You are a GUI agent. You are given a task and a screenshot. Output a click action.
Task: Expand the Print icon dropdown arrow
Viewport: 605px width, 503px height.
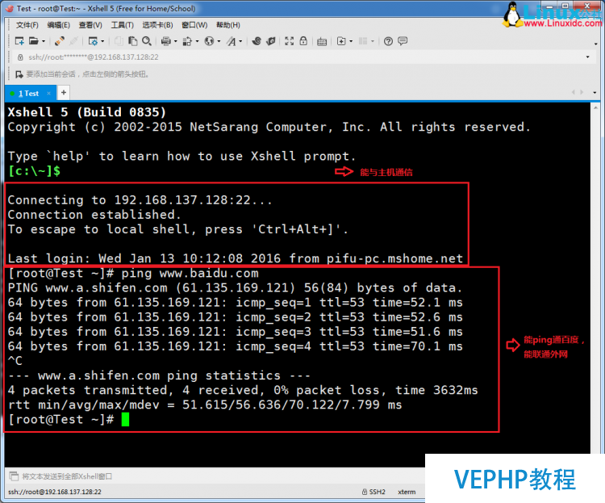(176, 41)
